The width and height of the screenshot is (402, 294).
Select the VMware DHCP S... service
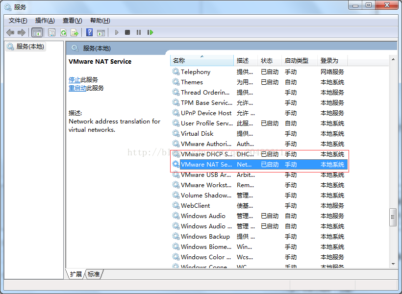tap(259, 154)
